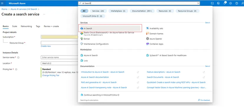Click the info icon beside Pricing tier

tap(16, 69)
